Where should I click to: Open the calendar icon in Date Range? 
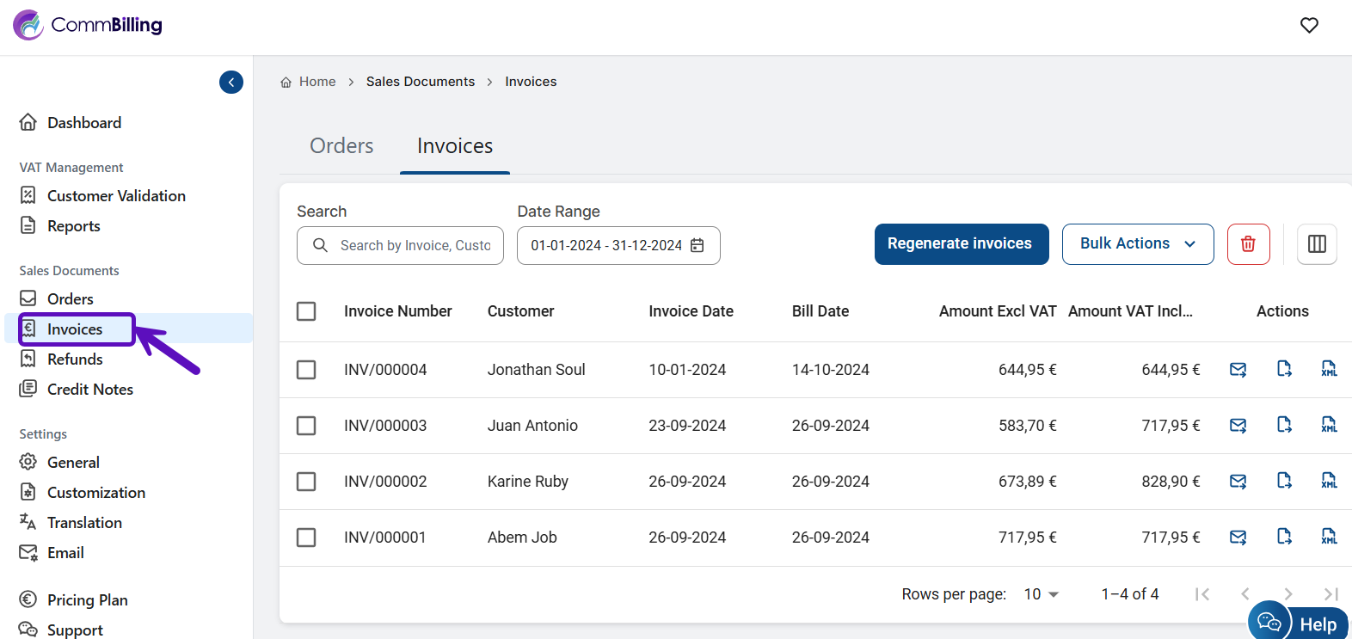click(698, 245)
